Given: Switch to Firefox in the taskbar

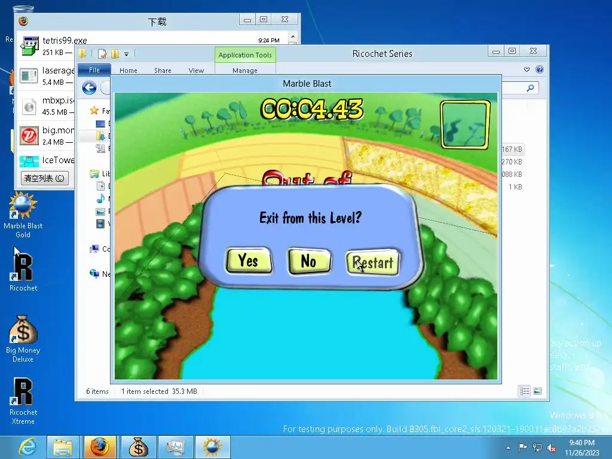Looking at the screenshot, I should click(x=100, y=447).
